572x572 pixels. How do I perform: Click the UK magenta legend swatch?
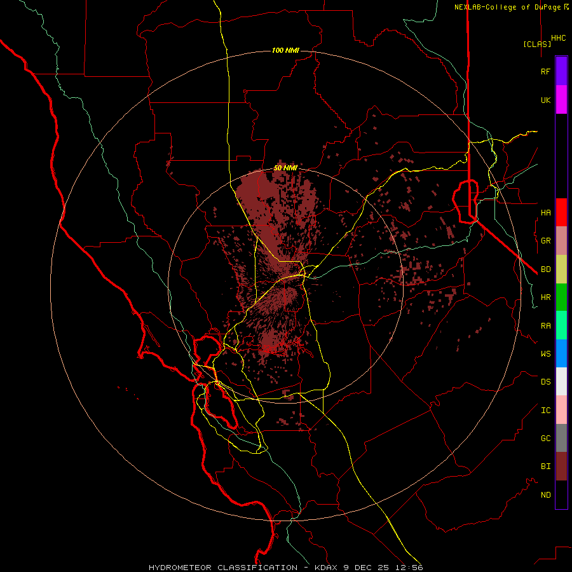[x=561, y=100]
